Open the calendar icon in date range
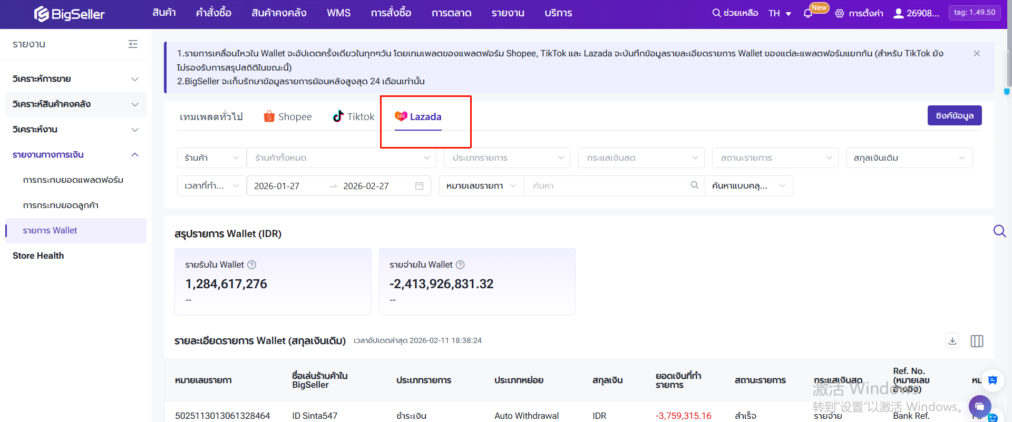Viewport: 1012px width, 422px height. point(419,186)
